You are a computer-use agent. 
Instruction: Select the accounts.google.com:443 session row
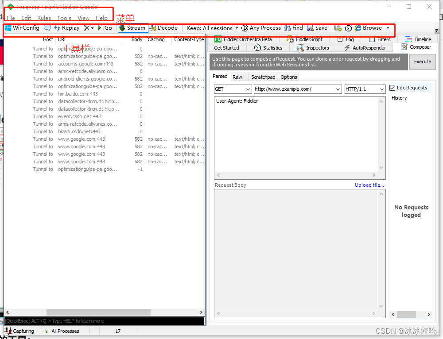pos(104,64)
